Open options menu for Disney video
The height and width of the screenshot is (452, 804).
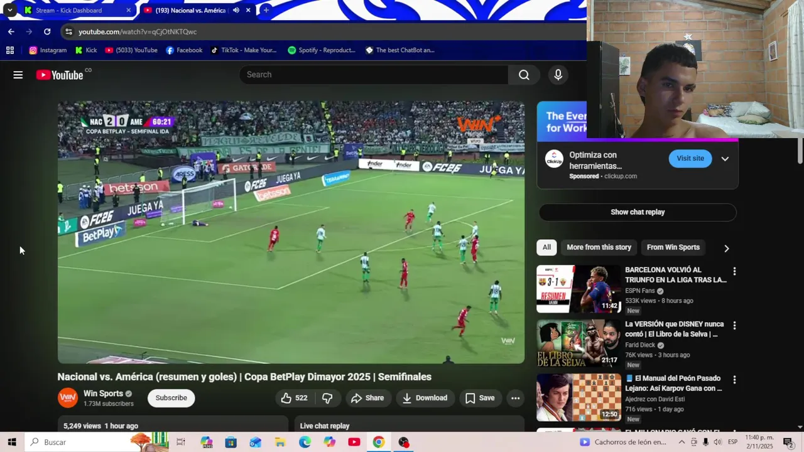coord(734,326)
